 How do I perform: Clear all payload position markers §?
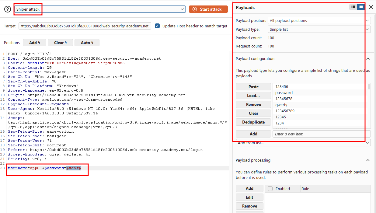[x=61, y=43]
